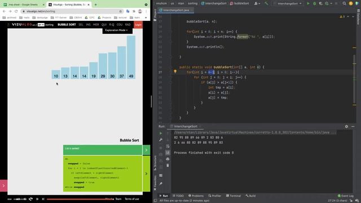This screenshot has width=361, height=203.
Task: Rerun program from Run panel green arrow
Action: point(161,133)
